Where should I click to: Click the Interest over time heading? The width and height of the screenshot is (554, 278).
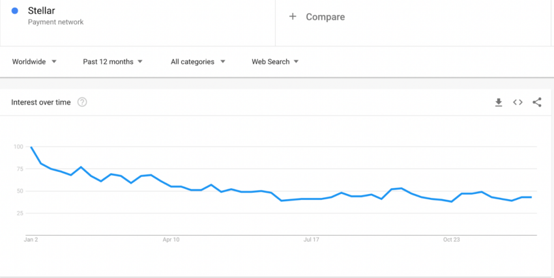41,102
